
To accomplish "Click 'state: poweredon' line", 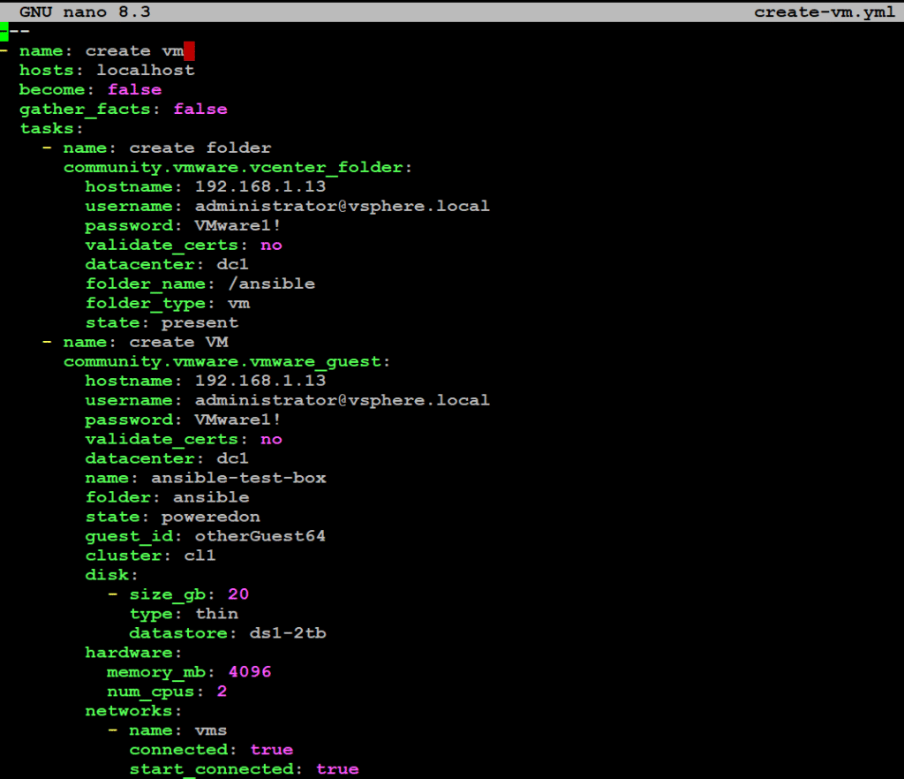I will tap(172, 517).
